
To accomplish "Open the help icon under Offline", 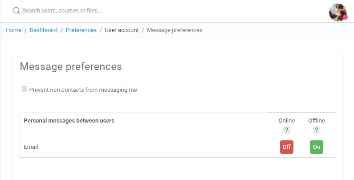I will 317,130.
